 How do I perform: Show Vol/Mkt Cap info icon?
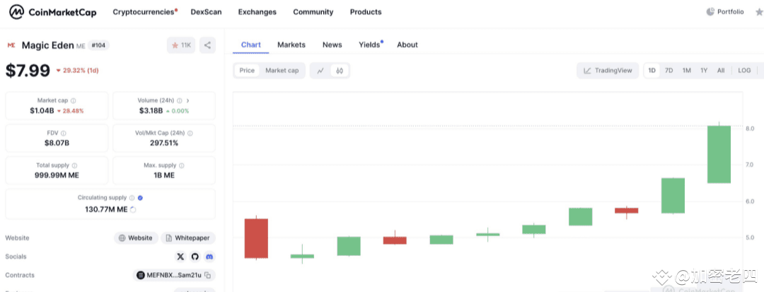[190, 133]
